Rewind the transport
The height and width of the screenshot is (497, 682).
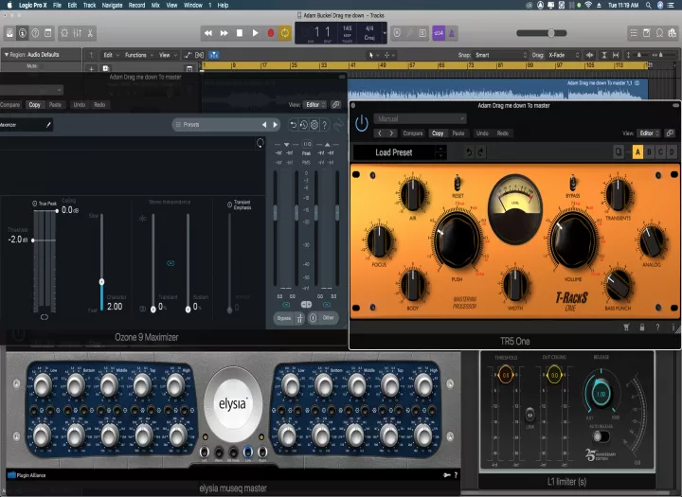[x=208, y=33]
